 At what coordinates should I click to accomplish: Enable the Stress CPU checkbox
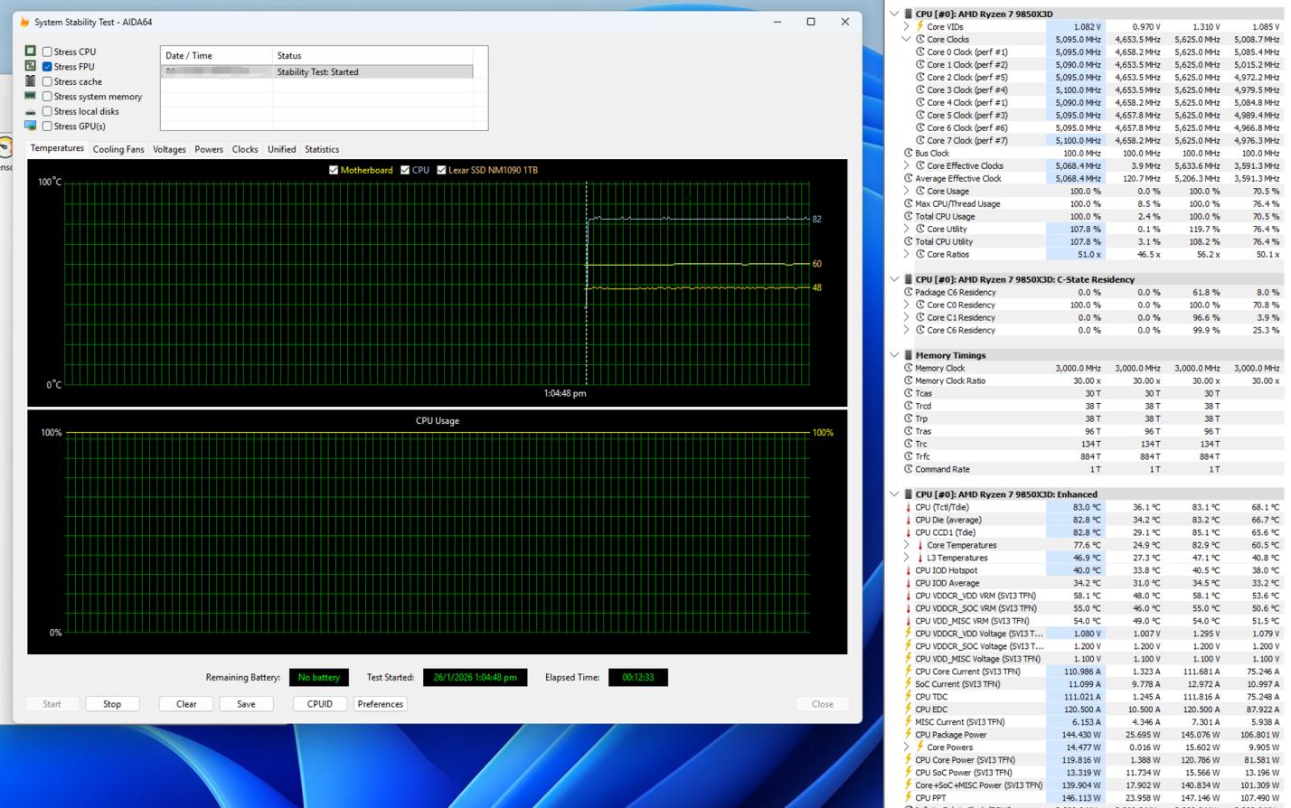point(47,52)
